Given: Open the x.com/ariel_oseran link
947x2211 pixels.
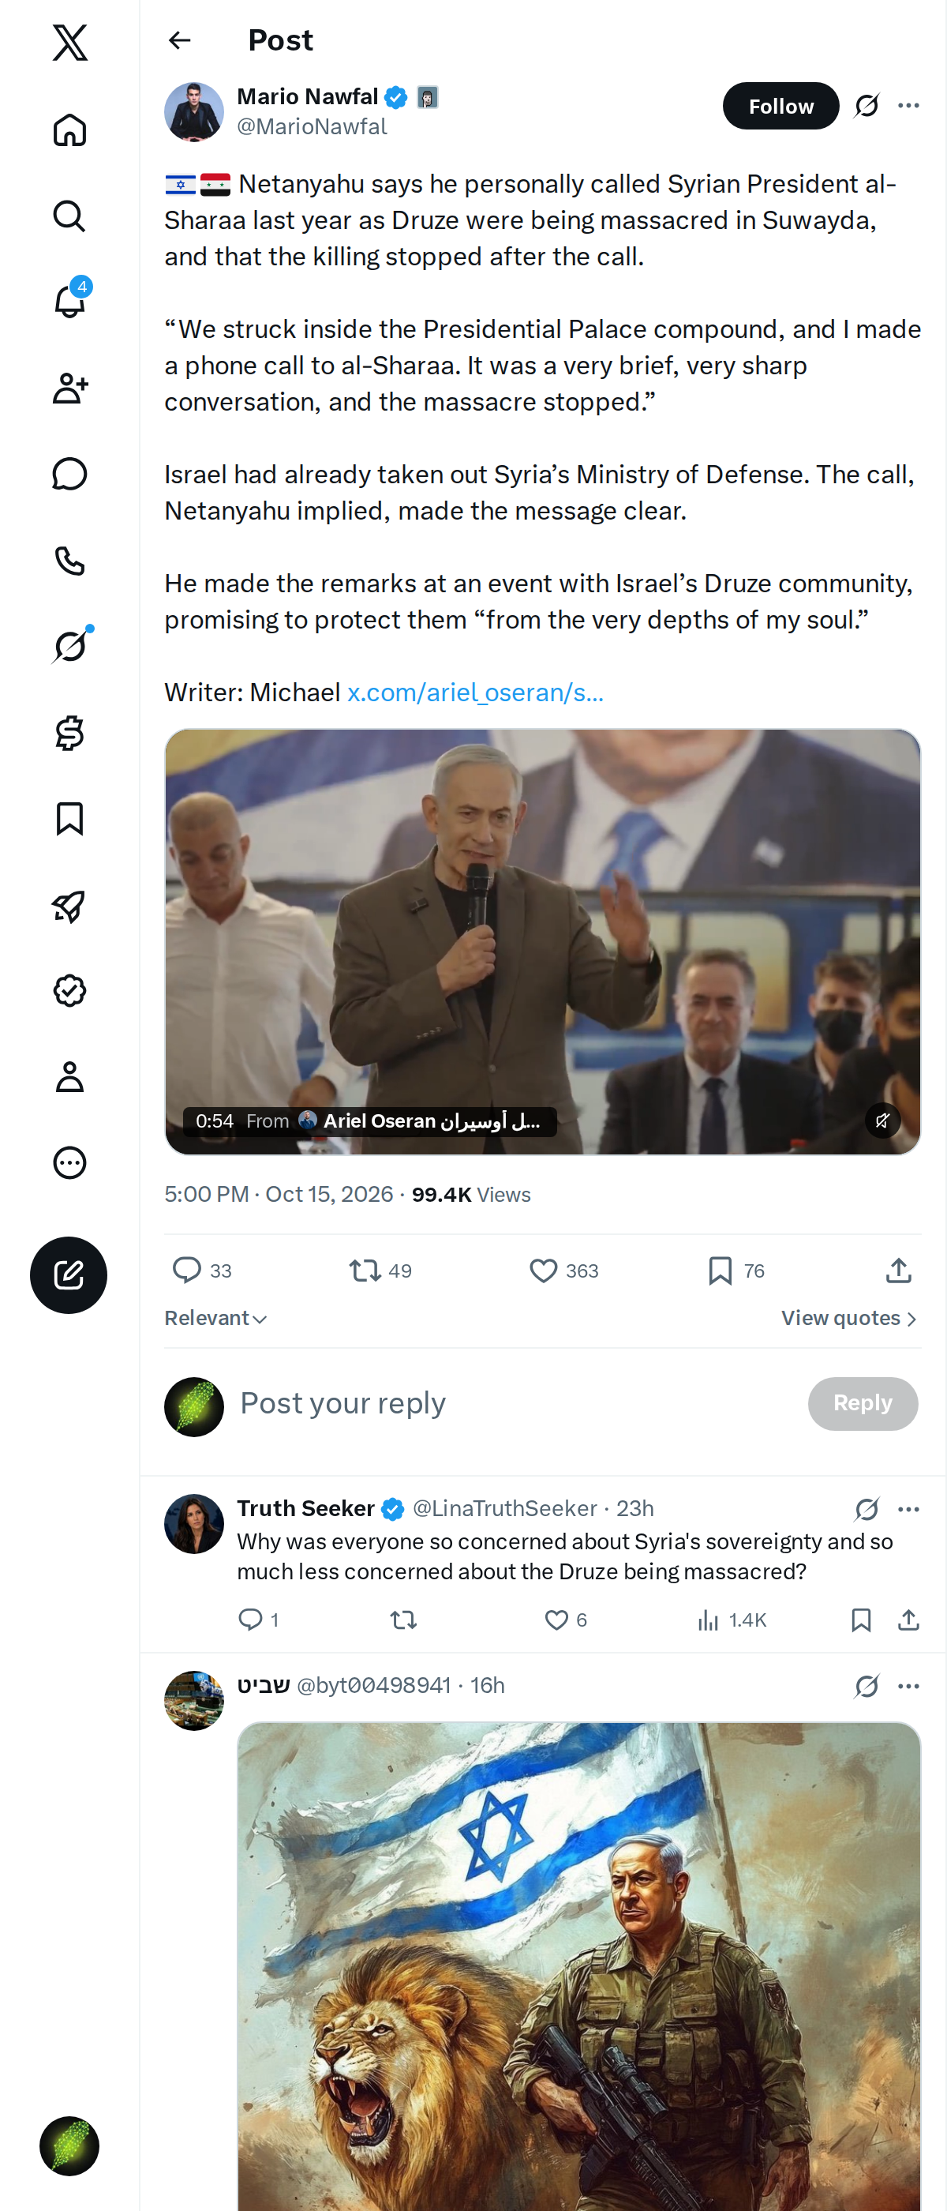Looking at the screenshot, I should pyautogui.click(x=475, y=693).
